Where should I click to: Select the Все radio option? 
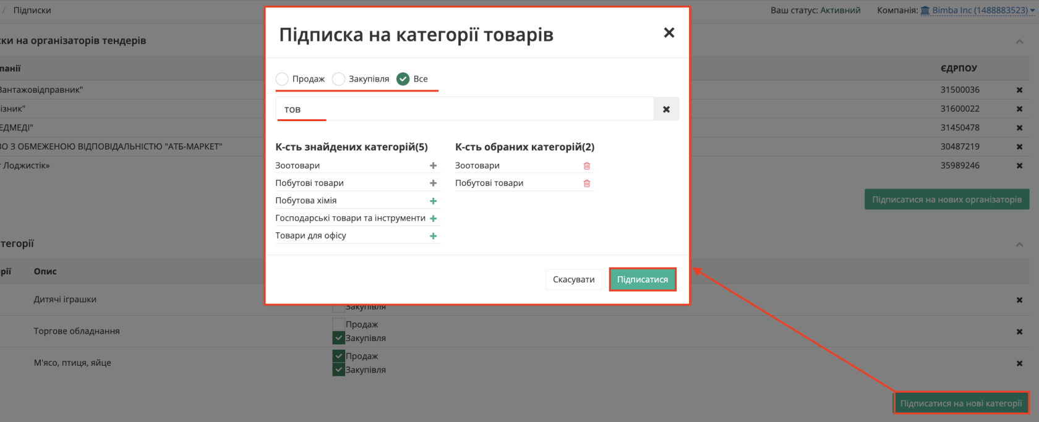(403, 79)
